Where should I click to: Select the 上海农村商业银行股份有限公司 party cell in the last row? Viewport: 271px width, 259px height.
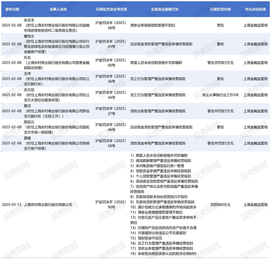[48, 204]
